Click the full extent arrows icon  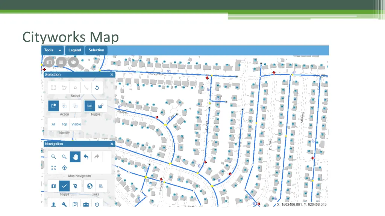pos(53,168)
